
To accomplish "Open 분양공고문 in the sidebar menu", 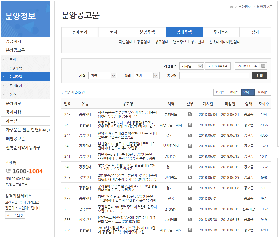I will click(25, 50).
